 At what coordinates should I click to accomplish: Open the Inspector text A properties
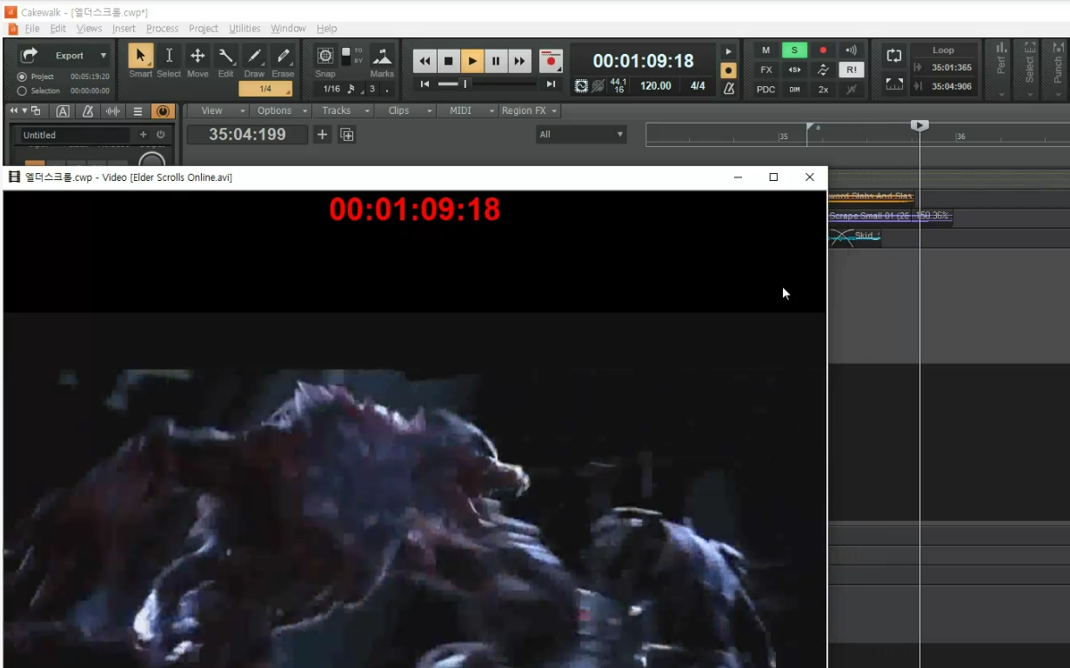63,111
